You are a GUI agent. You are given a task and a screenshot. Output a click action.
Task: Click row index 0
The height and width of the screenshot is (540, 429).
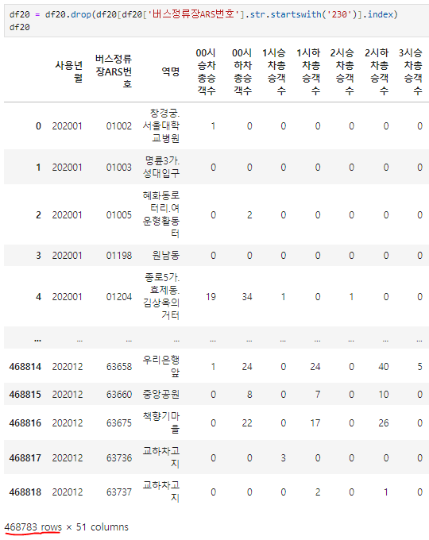(38, 126)
